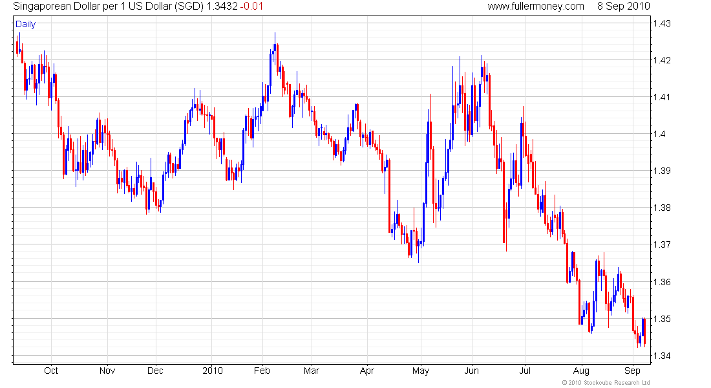This screenshot has height=388, width=711.
Task: Click the www.fullermoney.com text
Action: pos(536,6)
